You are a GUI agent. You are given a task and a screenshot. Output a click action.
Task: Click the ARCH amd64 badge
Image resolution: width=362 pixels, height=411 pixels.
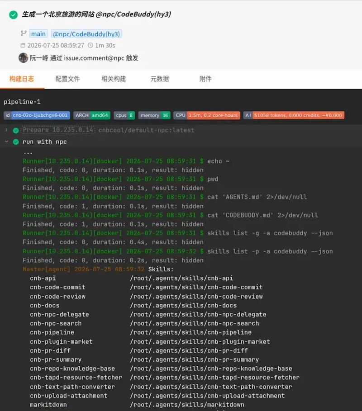92,115
